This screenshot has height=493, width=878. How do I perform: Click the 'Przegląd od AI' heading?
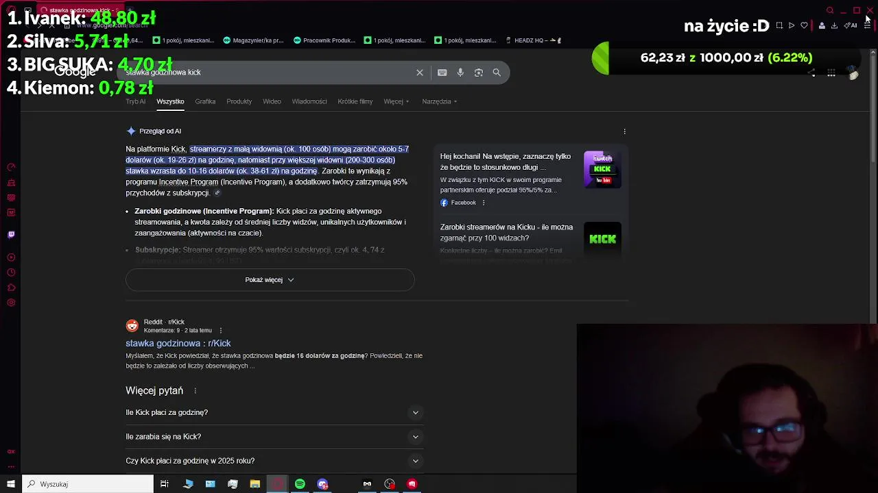(160, 131)
